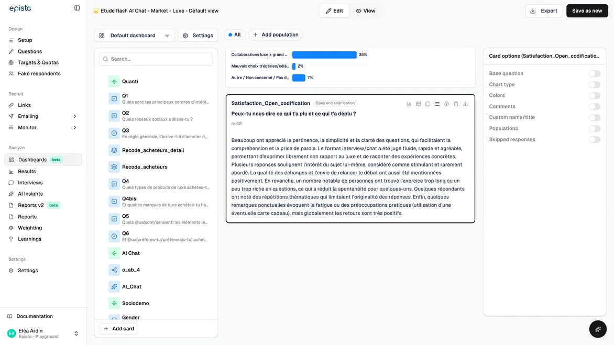Viewport: 614px width, 345px height.
Task: Click the Recode_acheteurs_detail layers icon
Action: point(114,150)
